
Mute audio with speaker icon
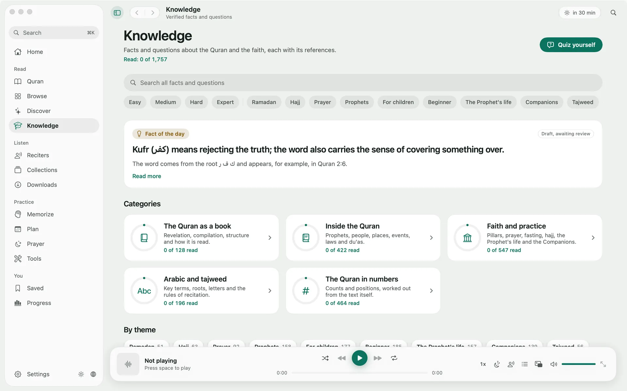click(554, 364)
